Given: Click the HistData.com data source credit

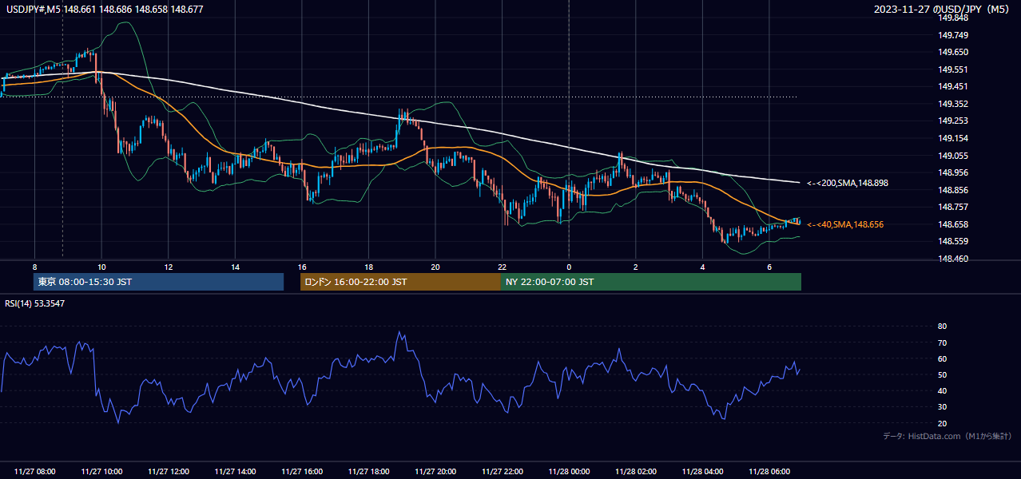Looking at the screenshot, I should click(947, 436).
